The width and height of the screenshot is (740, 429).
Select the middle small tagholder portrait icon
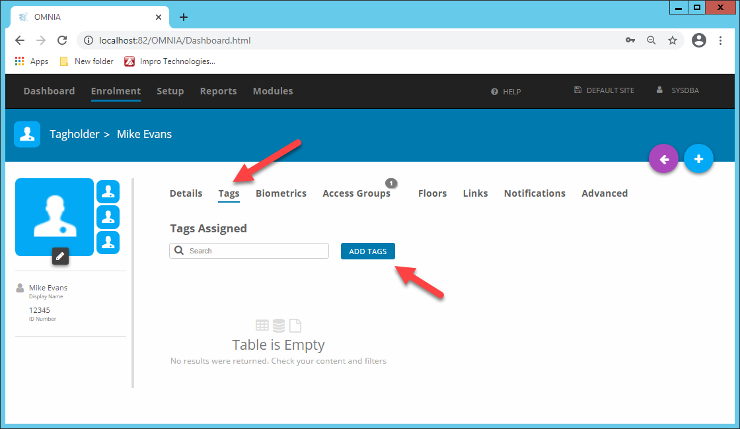pyautogui.click(x=108, y=217)
